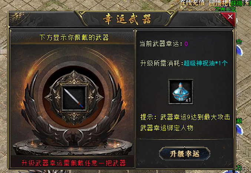Viewport: 251px width, 173px height.
Task: Click the yellow 下方显示你佩戴的武器 header
Action: 74,38
